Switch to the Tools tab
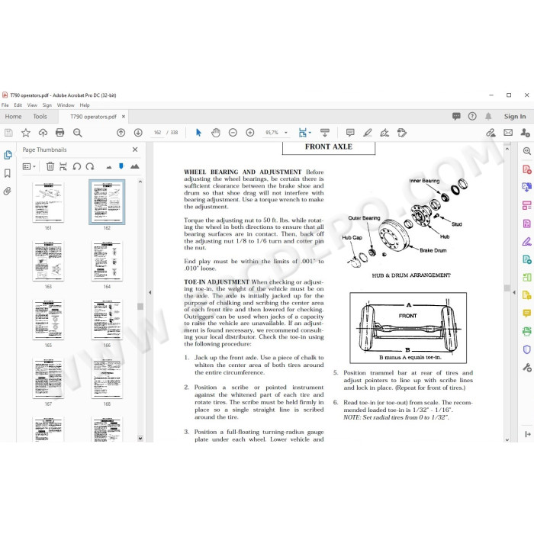The width and height of the screenshot is (534, 534). point(40,117)
